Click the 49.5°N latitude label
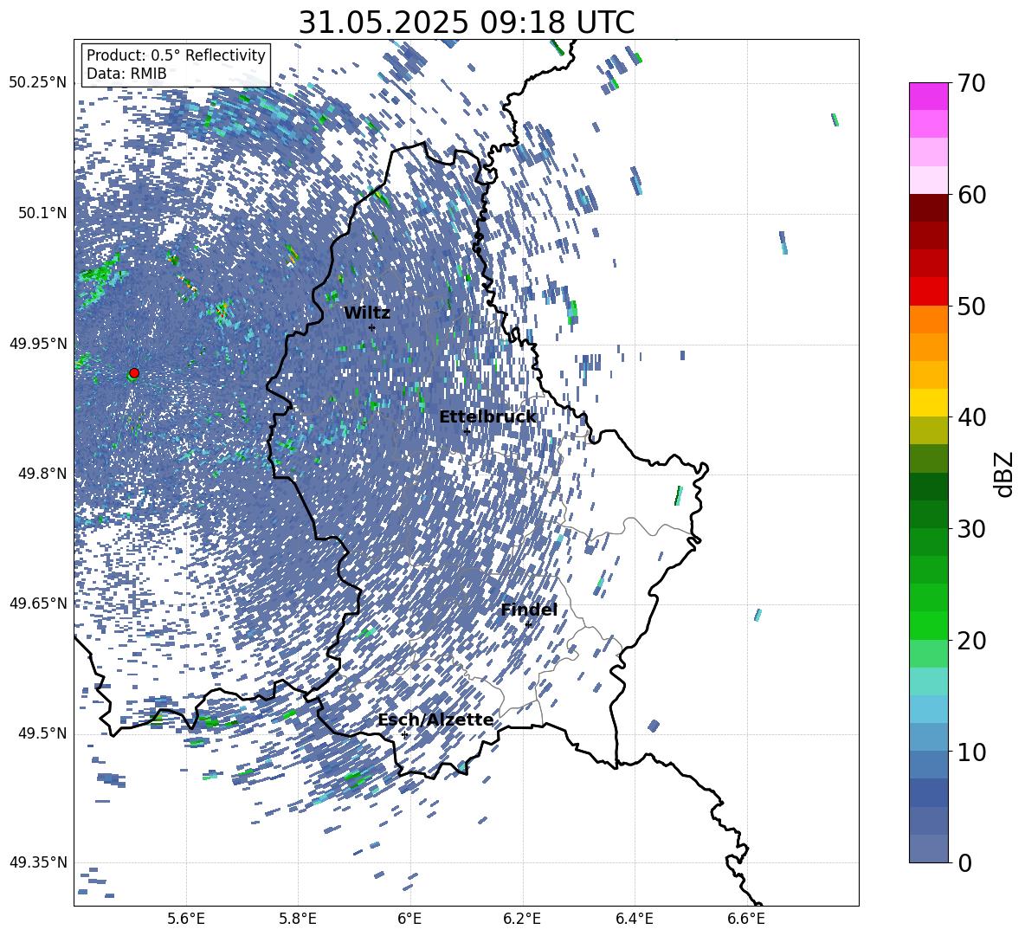The image size is (1025, 936). tap(43, 733)
